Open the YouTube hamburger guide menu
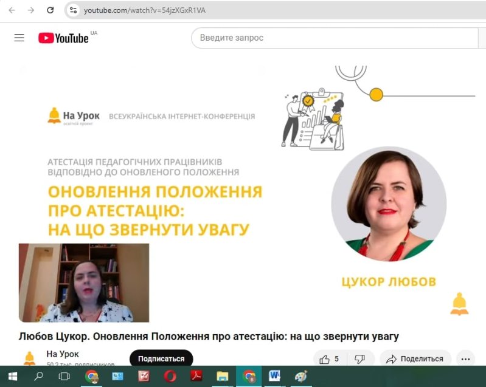The width and height of the screenshot is (486, 387). (x=19, y=38)
